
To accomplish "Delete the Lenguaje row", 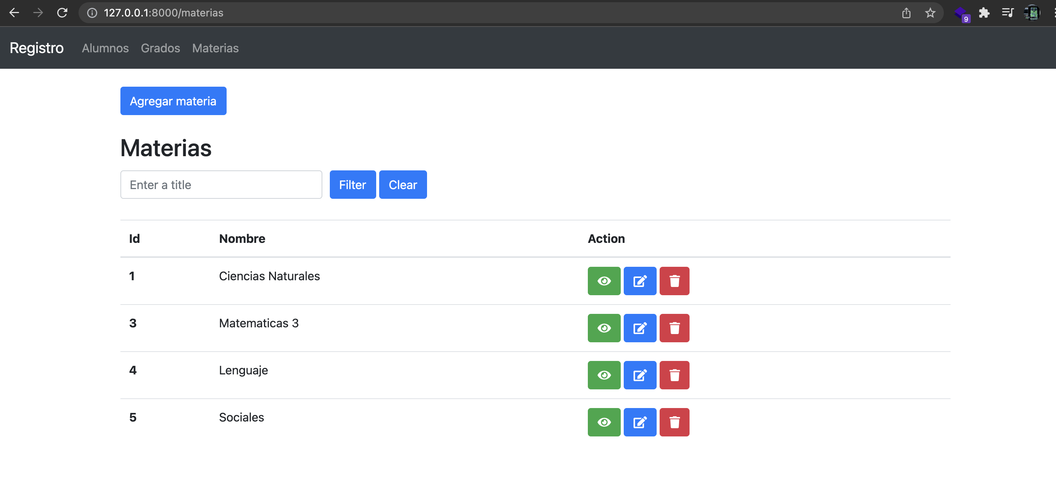I will [x=674, y=375].
